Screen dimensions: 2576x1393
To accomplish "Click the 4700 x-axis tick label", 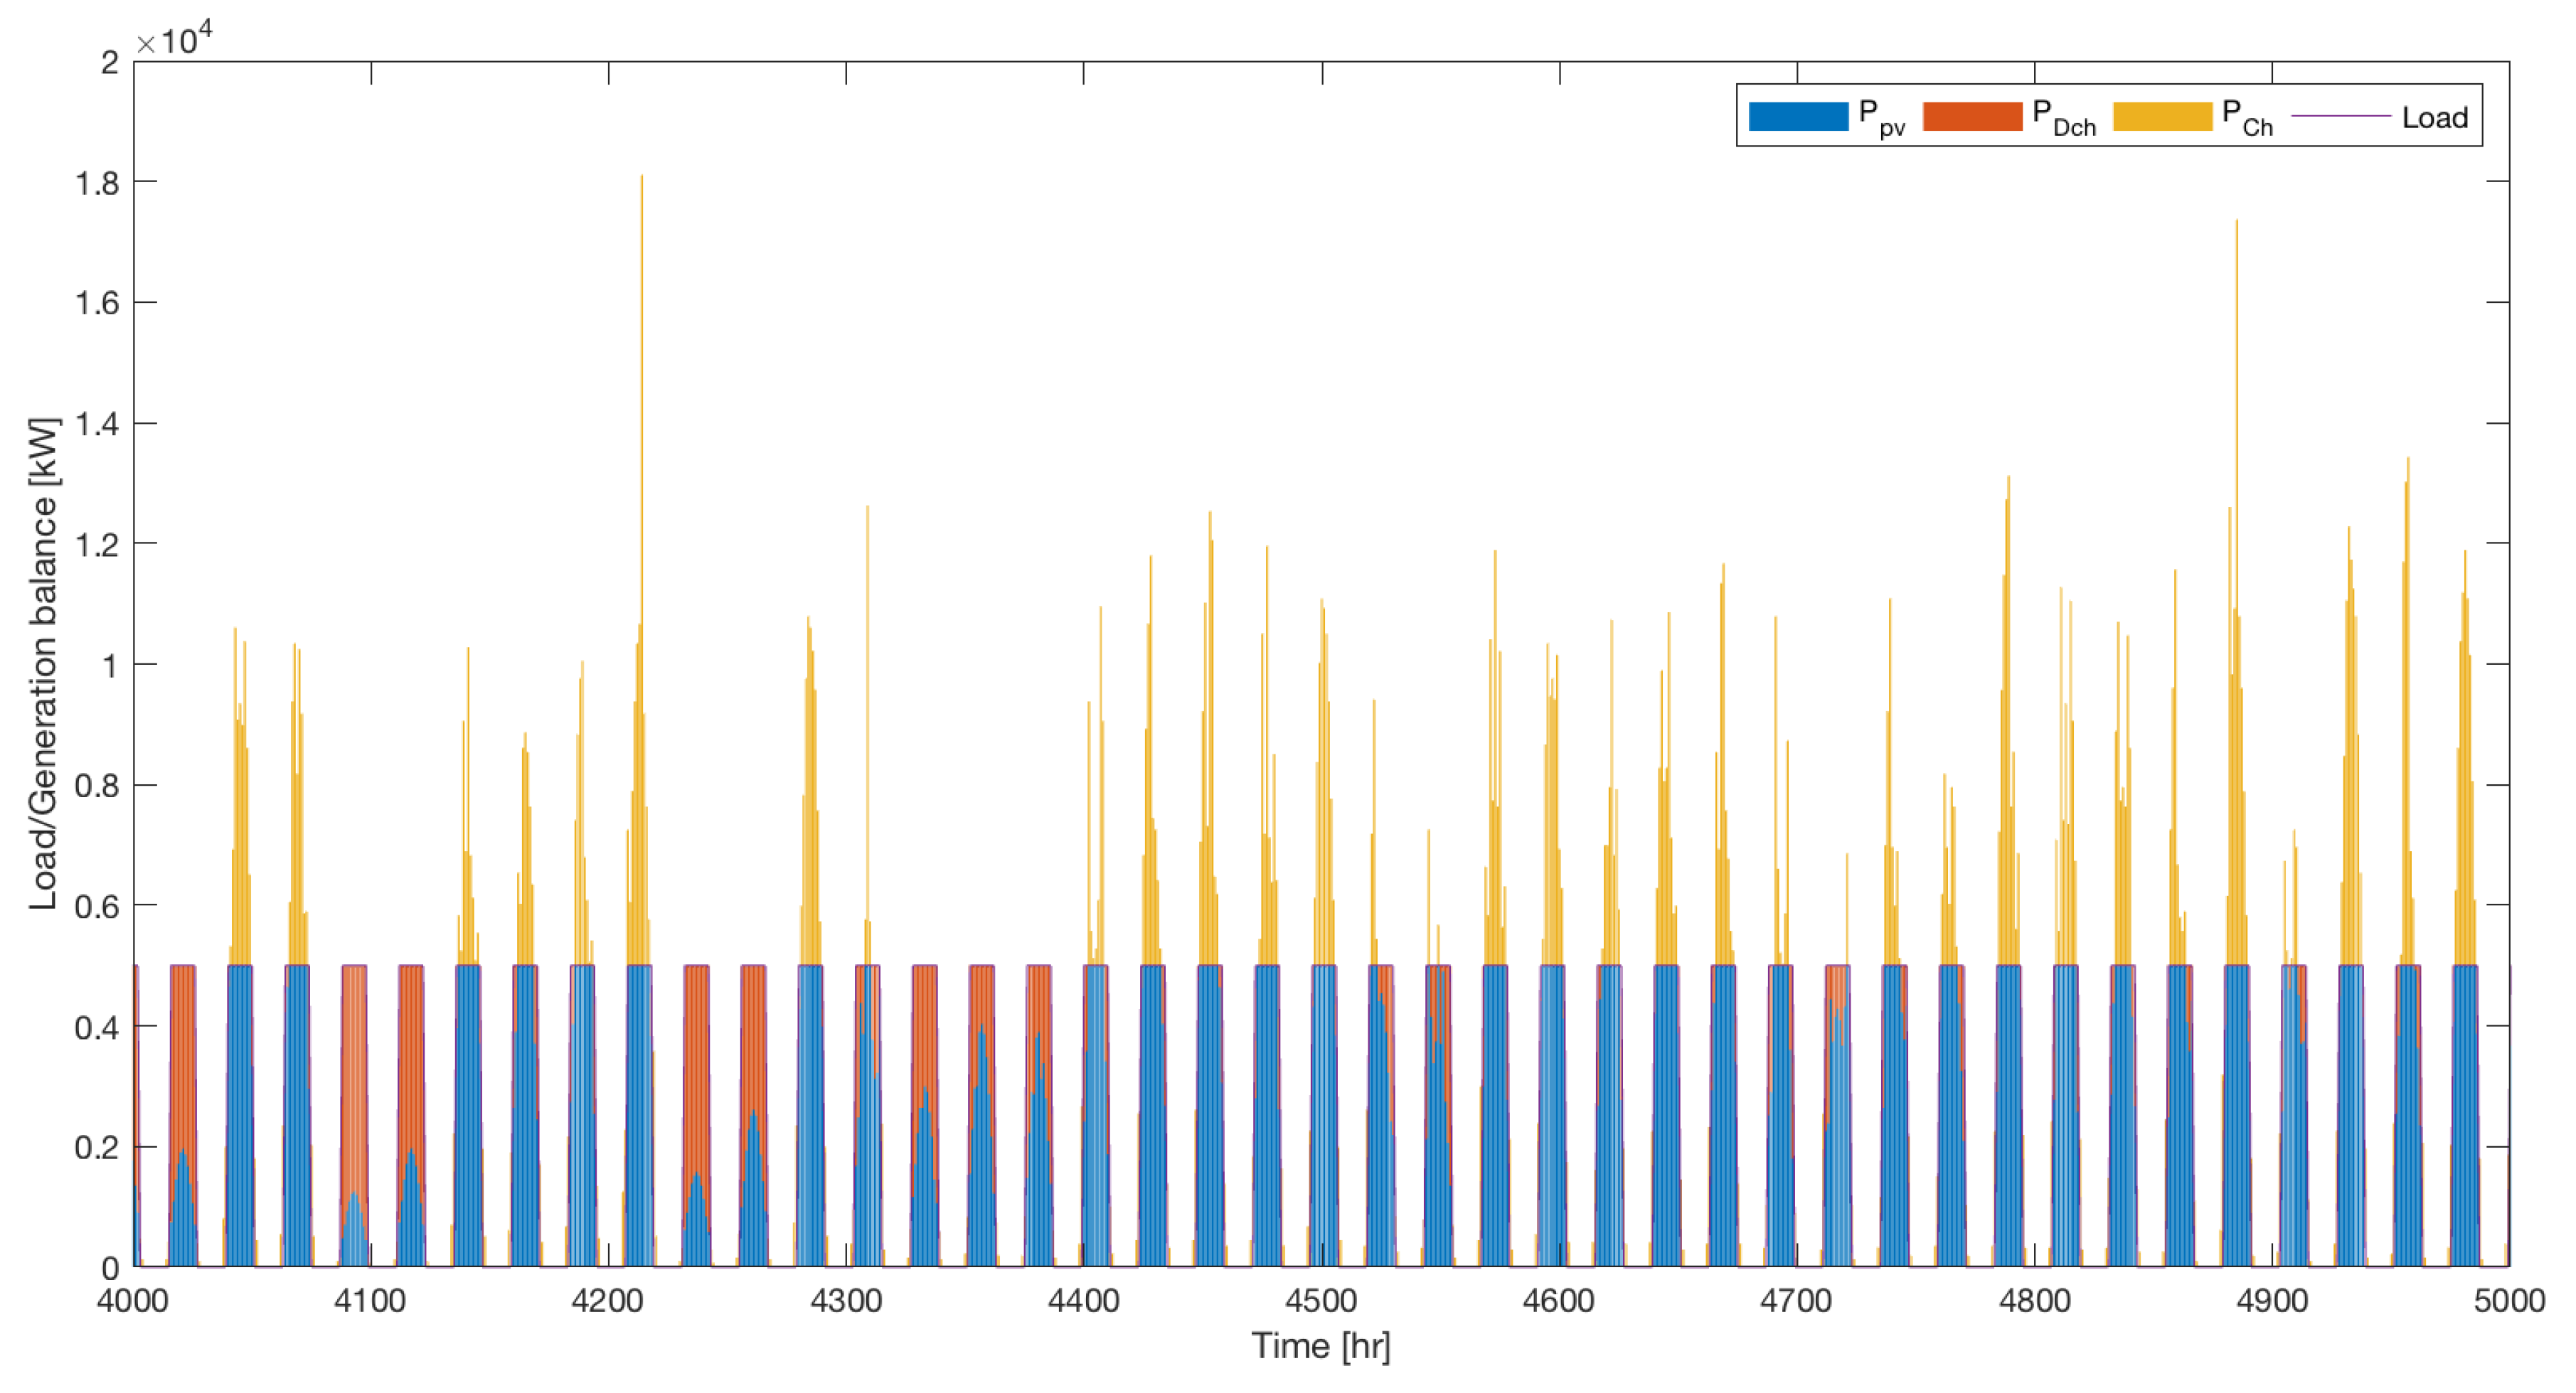I will pyautogui.click(x=1796, y=1300).
